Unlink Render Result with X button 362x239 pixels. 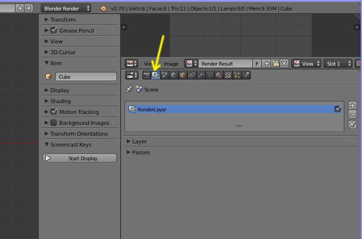click(284, 63)
